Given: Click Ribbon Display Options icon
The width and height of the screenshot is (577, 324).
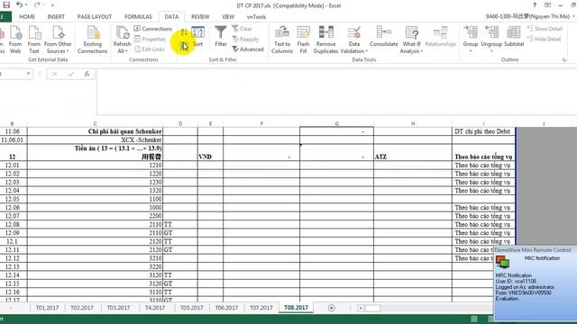Looking at the screenshot, I should pos(547,5).
